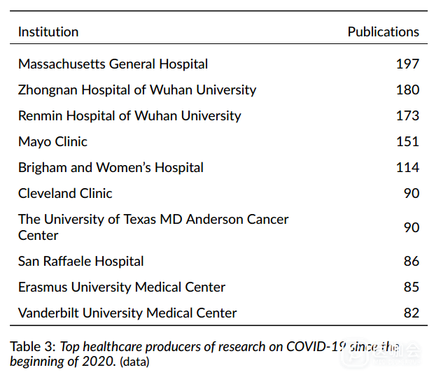Select Zhongnan Hospital of Wuhan University
This screenshot has width=434, height=377.
pyautogui.click(x=137, y=90)
